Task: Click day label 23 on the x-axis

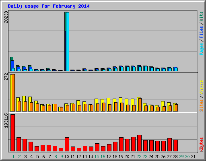Action: click(145, 157)
